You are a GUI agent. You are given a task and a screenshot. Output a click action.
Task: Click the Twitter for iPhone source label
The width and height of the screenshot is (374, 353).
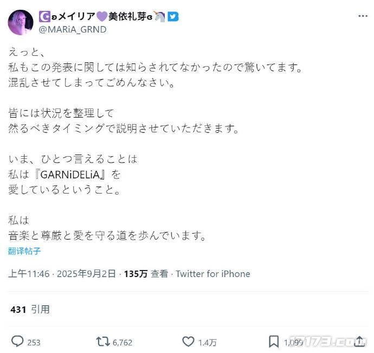(212, 274)
